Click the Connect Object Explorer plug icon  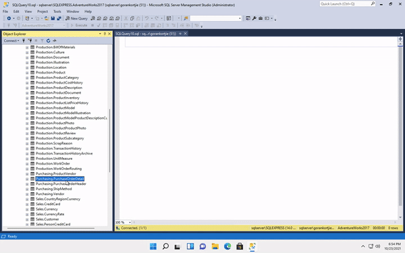pyautogui.click(x=24, y=40)
